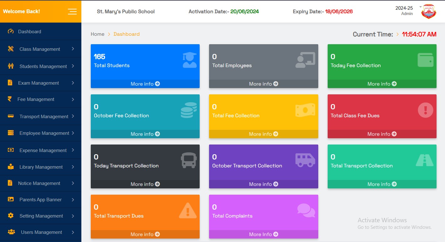Toggle the sidebar with the hamburger icon
The width and height of the screenshot is (445, 242).
click(72, 11)
